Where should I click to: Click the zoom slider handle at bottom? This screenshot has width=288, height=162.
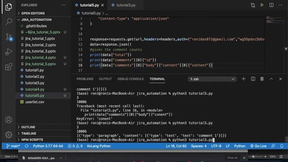click(x=253, y=157)
